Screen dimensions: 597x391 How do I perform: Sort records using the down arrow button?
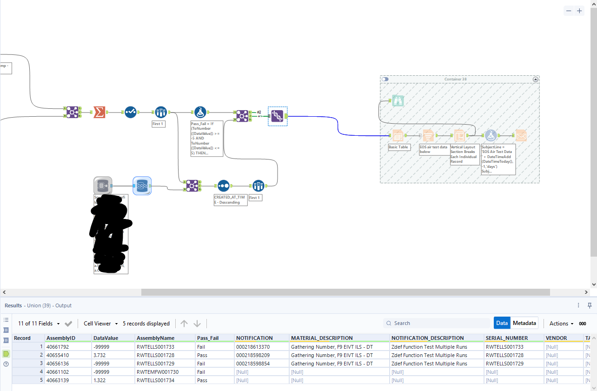[197, 323]
